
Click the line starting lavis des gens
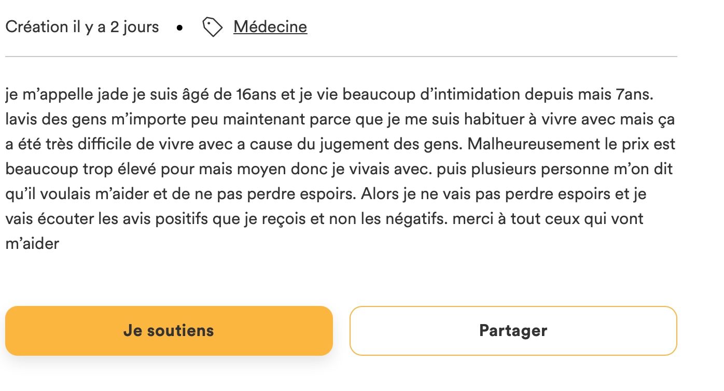pyautogui.click(x=340, y=120)
